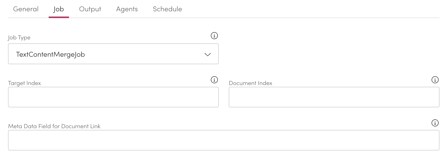Click into the Document Index text box

pyautogui.click(x=334, y=97)
